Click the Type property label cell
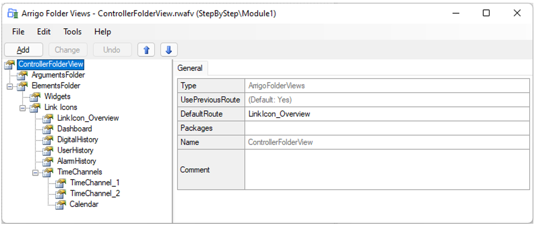Screen dimensions: 538x226 point(211,86)
